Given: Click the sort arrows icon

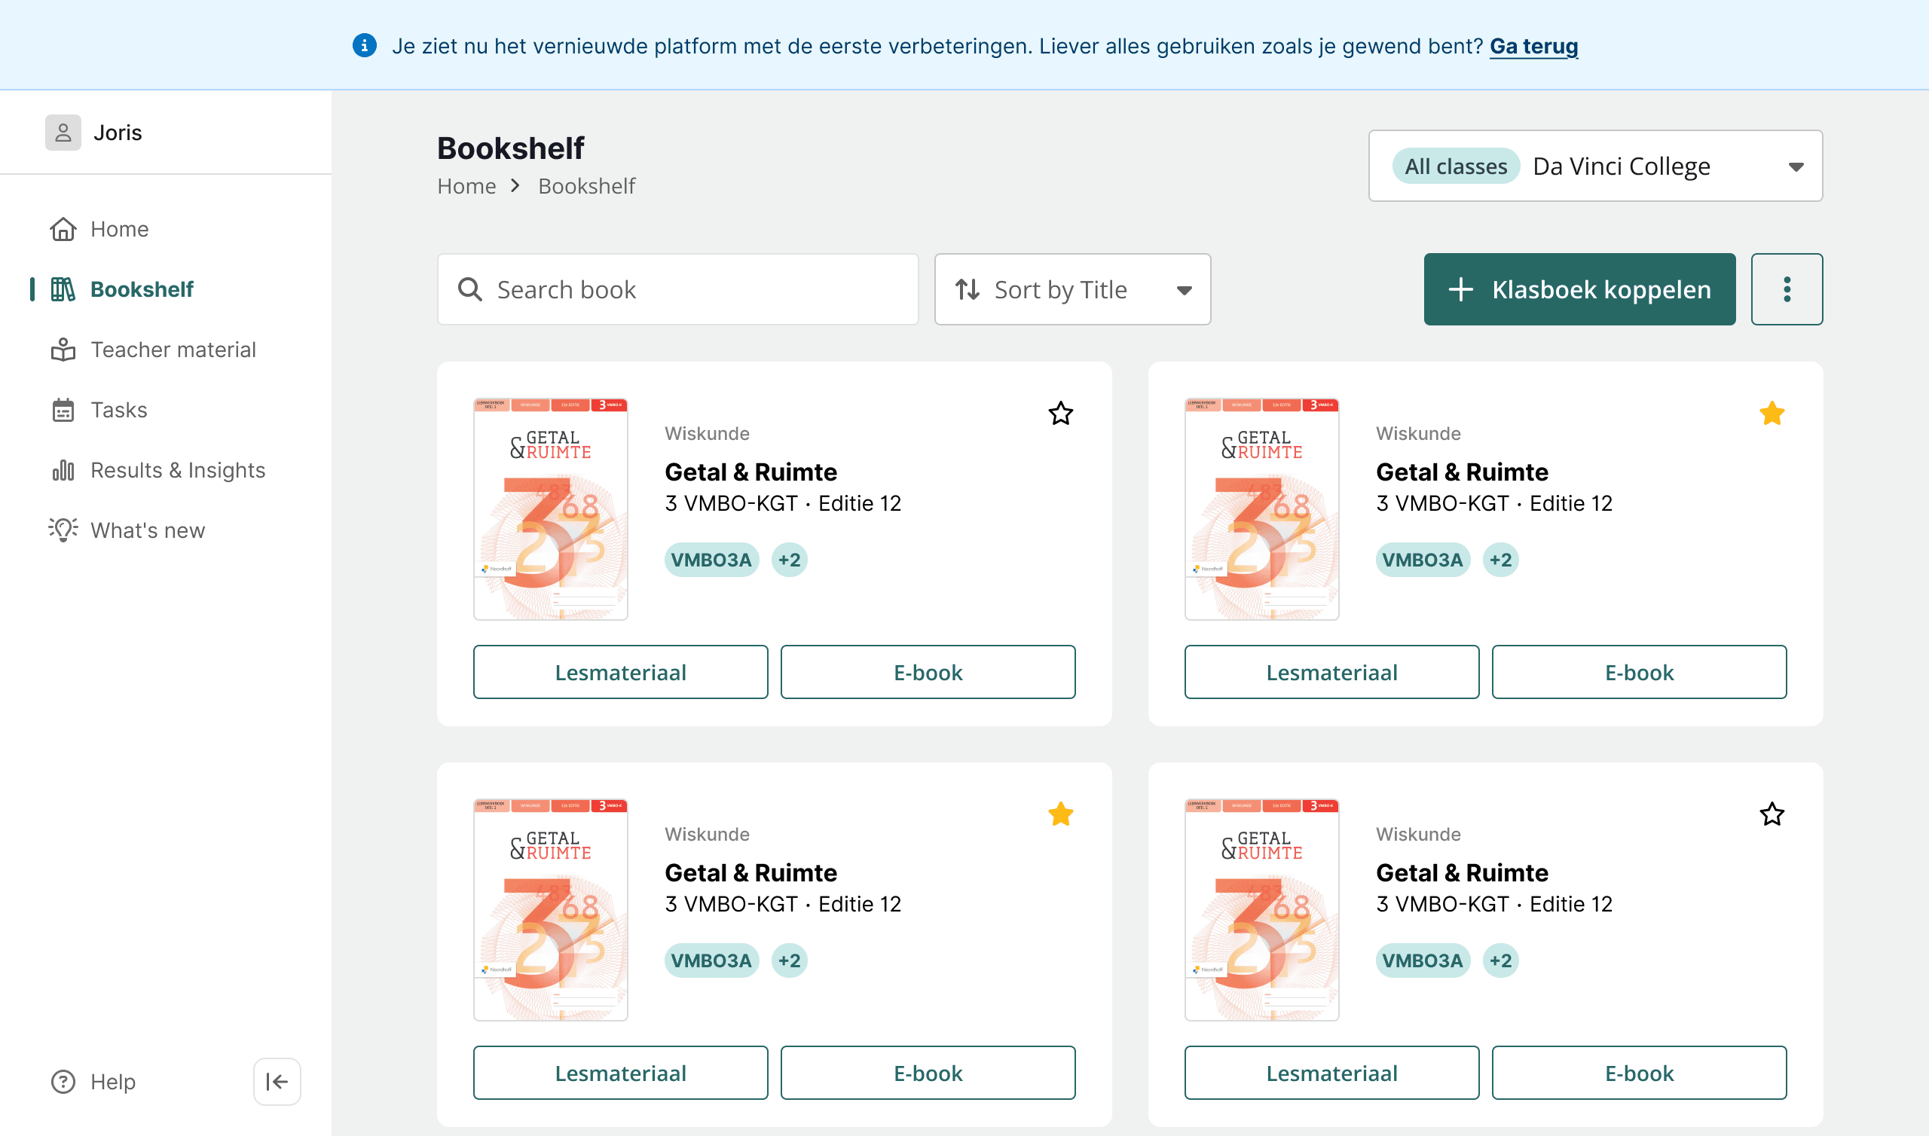Looking at the screenshot, I should [967, 289].
